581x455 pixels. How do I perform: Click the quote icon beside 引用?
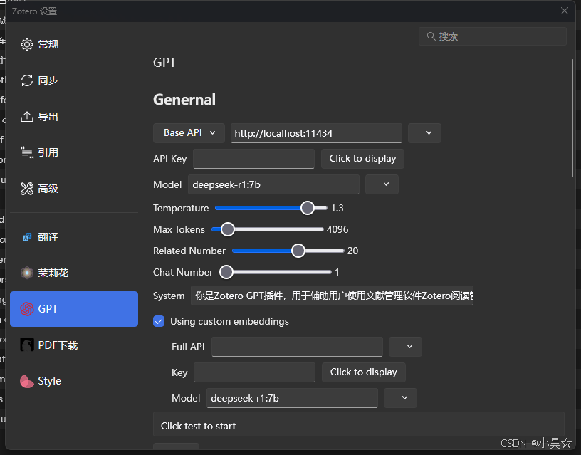point(26,152)
